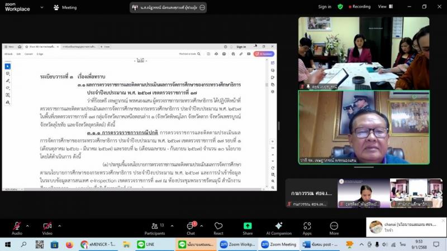
Task: Unmute the Audio microphone in Zoom
Action: pyautogui.click(x=17, y=228)
